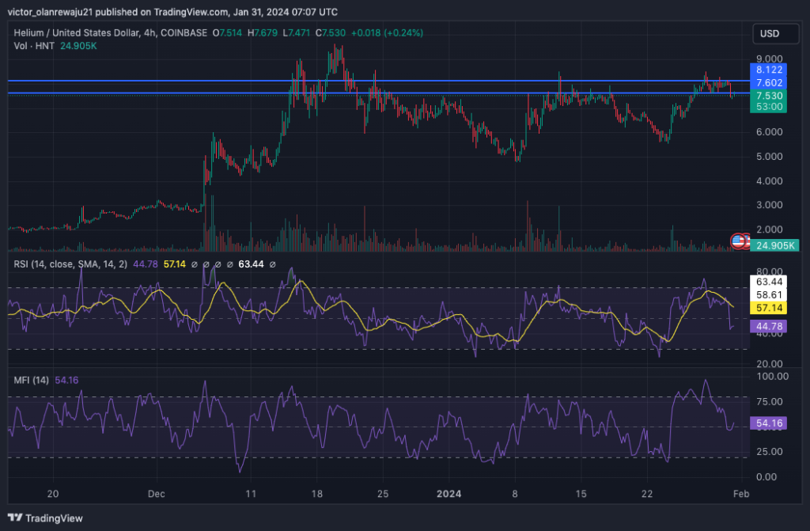810x531 pixels.
Task: Click 4.000 on the price scale
Action: pos(769,181)
